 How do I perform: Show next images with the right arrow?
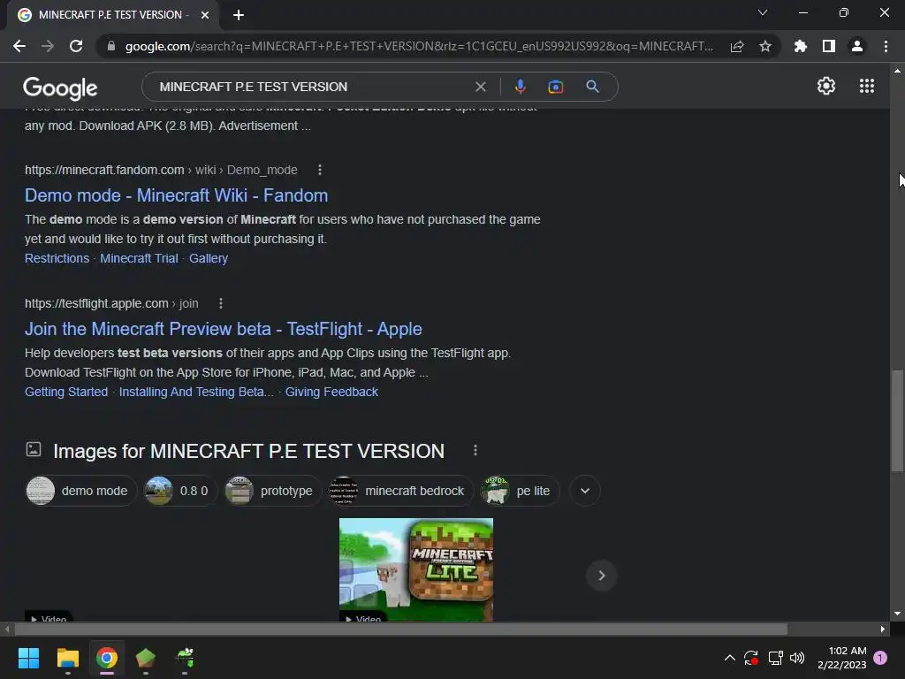601,576
